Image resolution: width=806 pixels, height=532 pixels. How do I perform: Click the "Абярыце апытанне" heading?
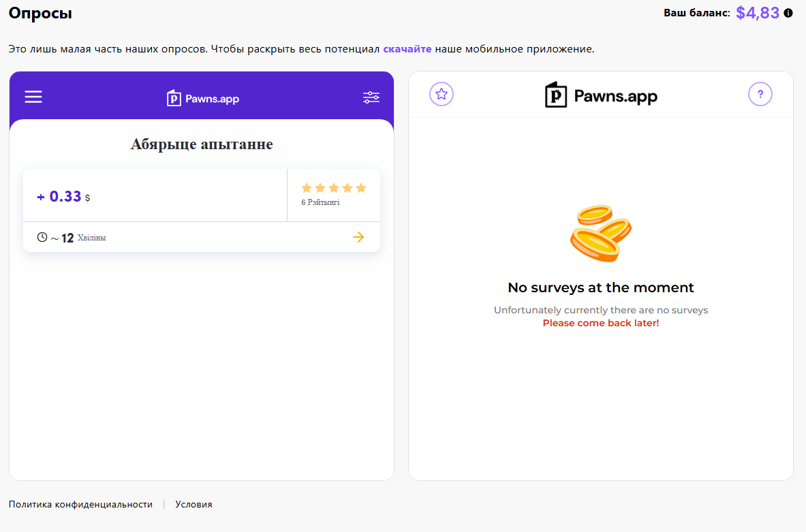pos(202,144)
